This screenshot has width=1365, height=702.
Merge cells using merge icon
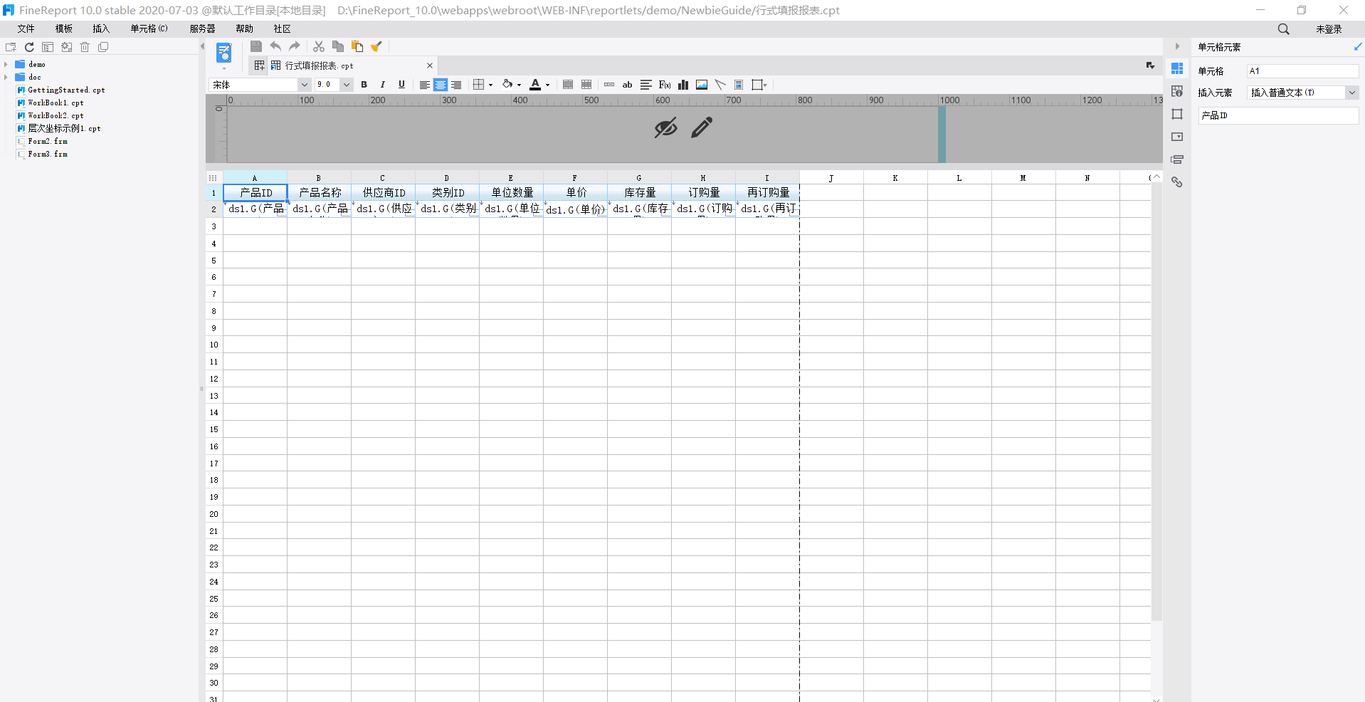(x=568, y=85)
